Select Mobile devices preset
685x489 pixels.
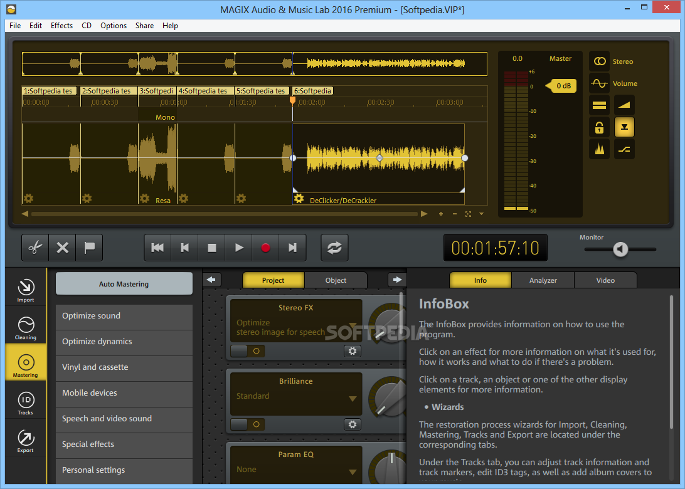tap(124, 393)
